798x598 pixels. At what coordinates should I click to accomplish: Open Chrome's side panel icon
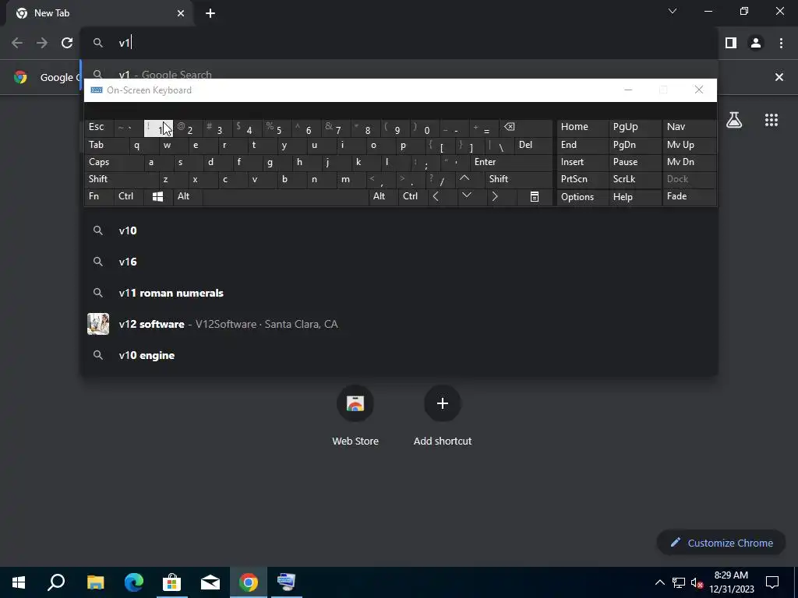pos(731,43)
